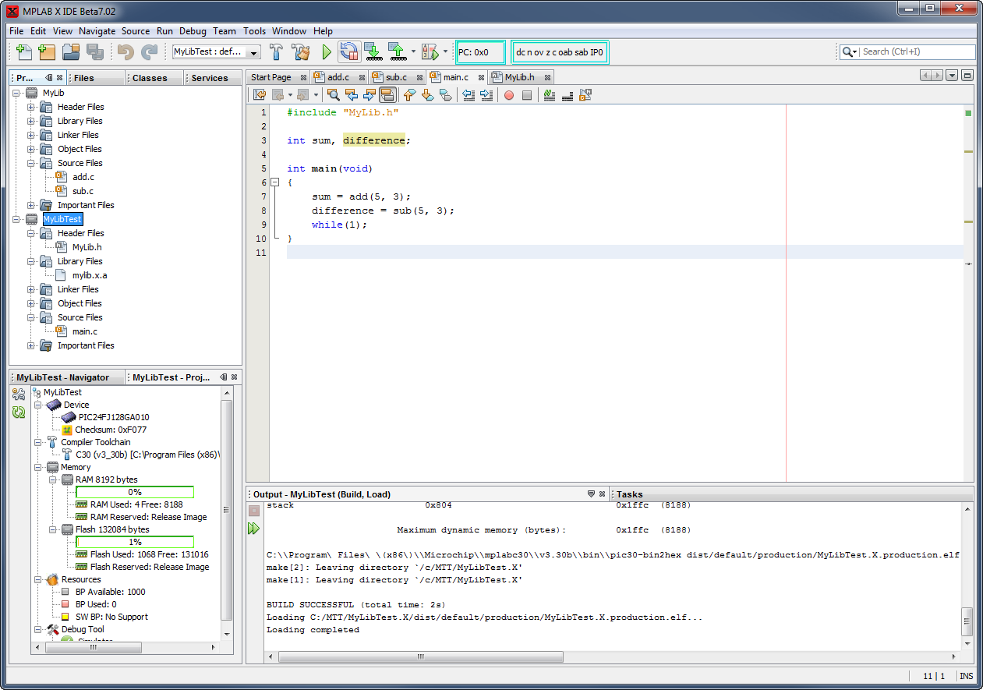Click Clean and Build Project icon

301,52
